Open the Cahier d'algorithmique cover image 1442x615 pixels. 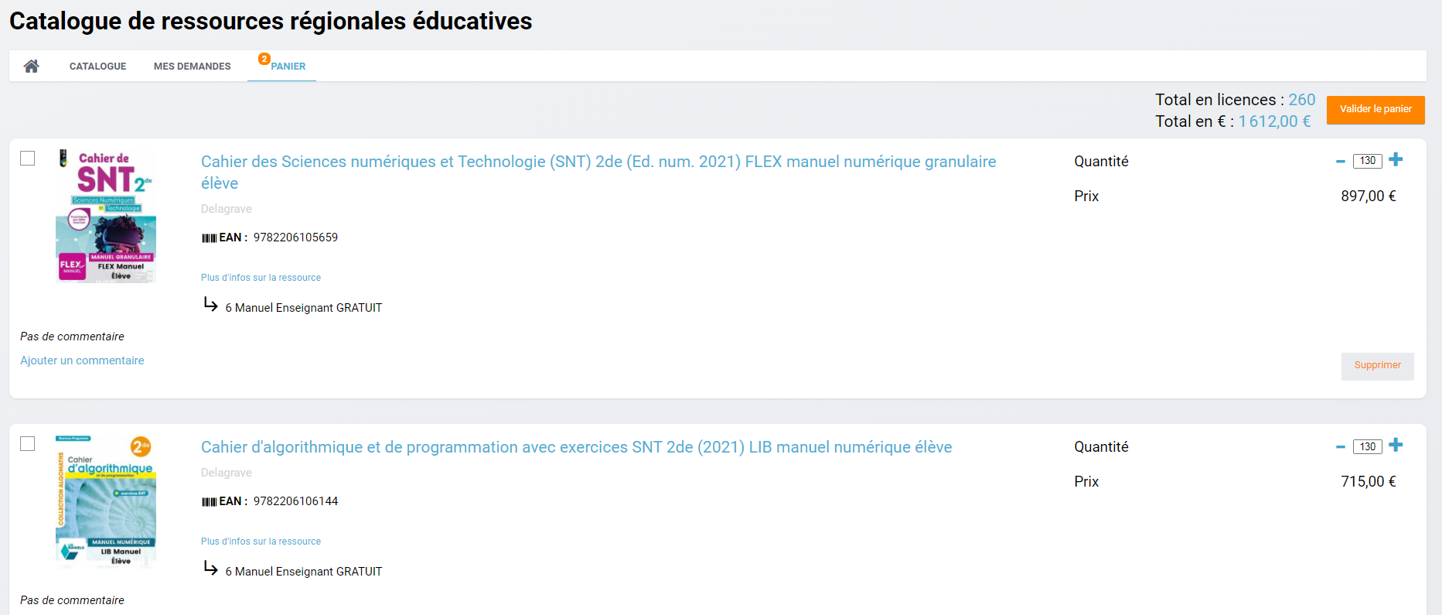(106, 501)
